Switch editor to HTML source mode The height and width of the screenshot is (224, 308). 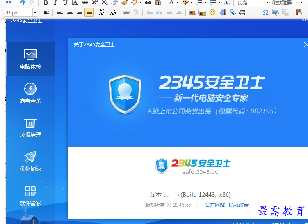click(8, 2)
